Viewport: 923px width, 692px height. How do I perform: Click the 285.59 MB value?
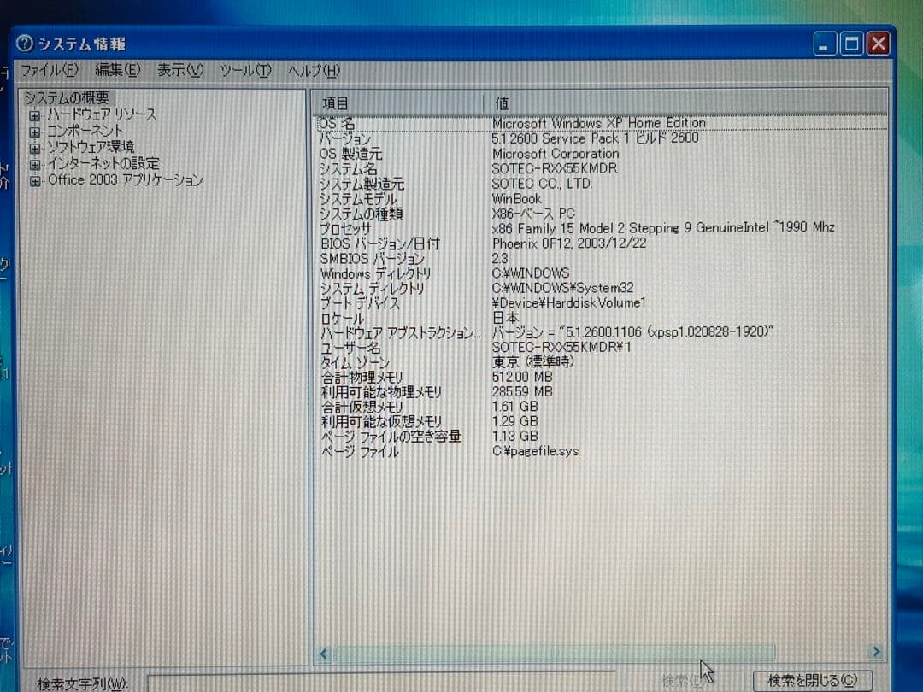pyautogui.click(x=522, y=392)
